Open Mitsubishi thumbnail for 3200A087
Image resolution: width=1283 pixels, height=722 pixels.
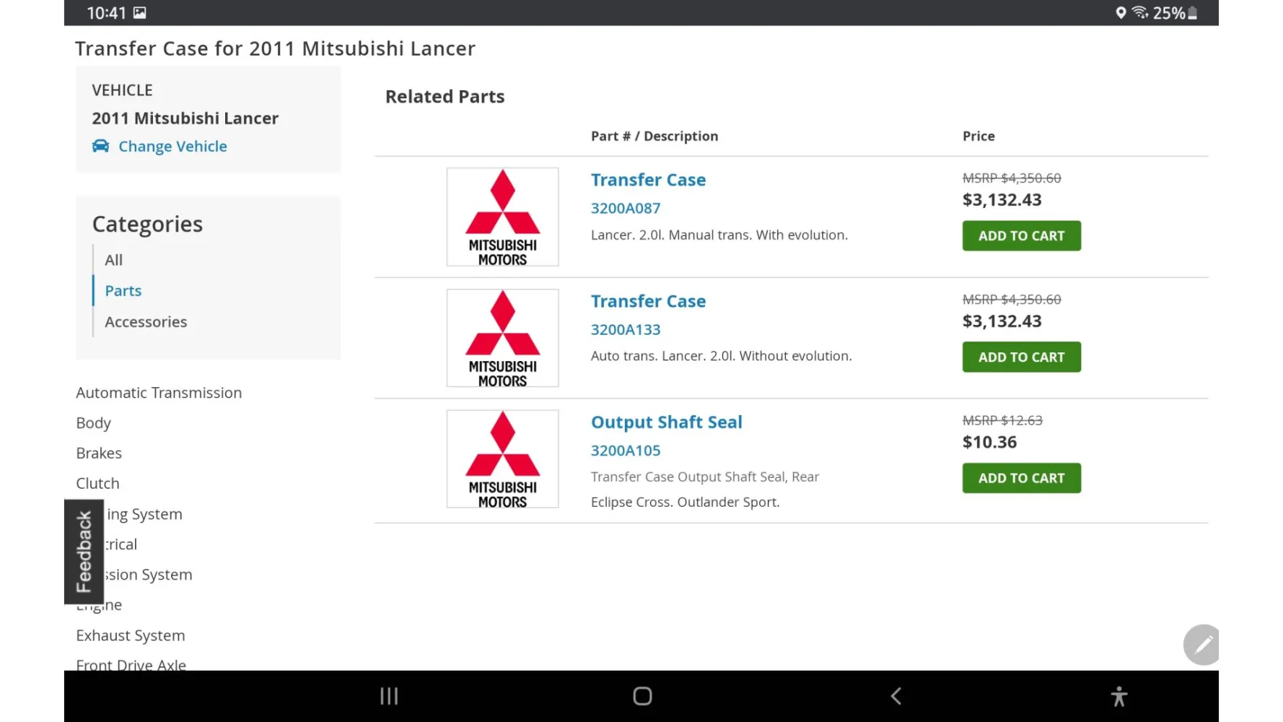point(502,217)
